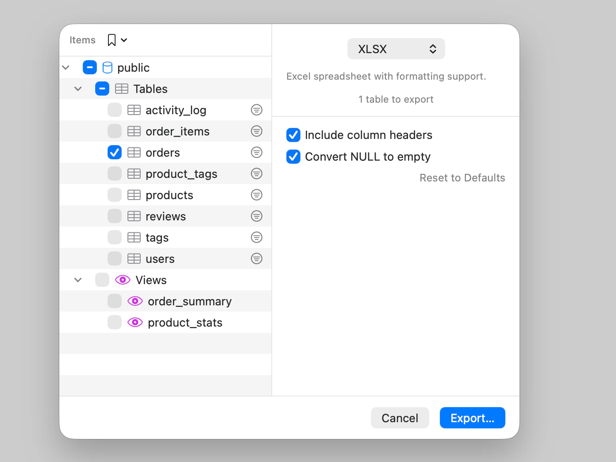This screenshot has height=462, width=616.
Task: Open the filter options icon for reviews
Action: pyautogui.click(x=257, y=216)
